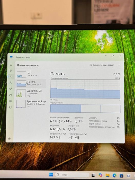The width and height of the screenshot is (135, 180).
Task: Close the Task Manager window
Action: coord(120,55)
